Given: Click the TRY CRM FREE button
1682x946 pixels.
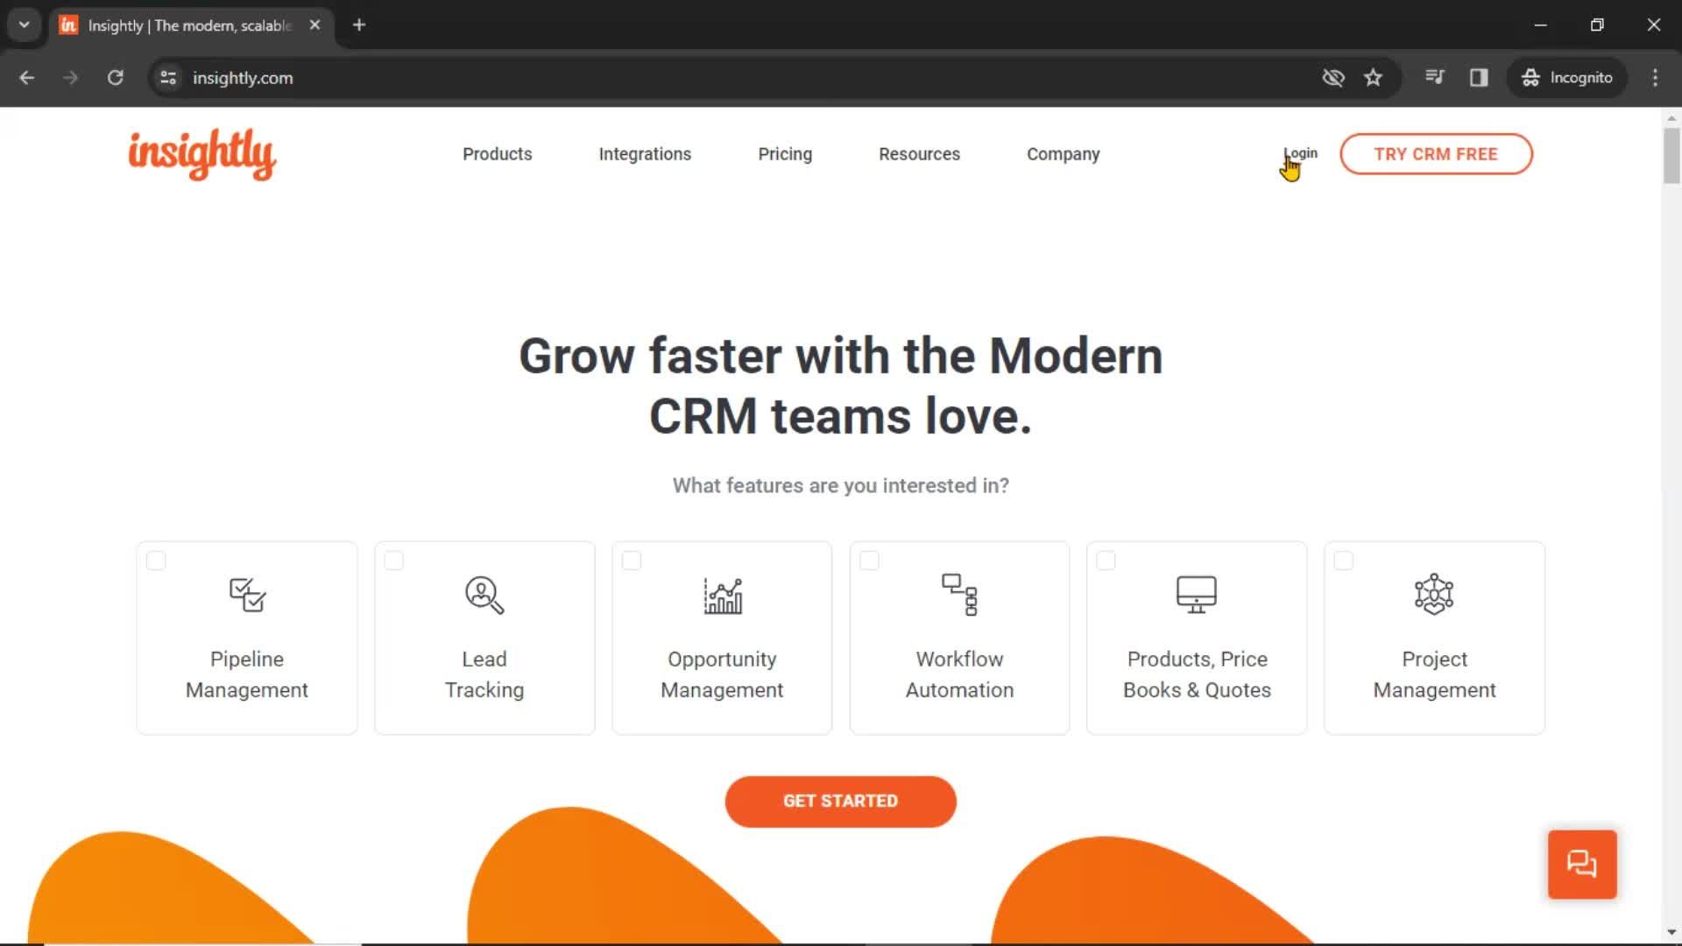Looking at the screenshot, I should pos(1437,152).
